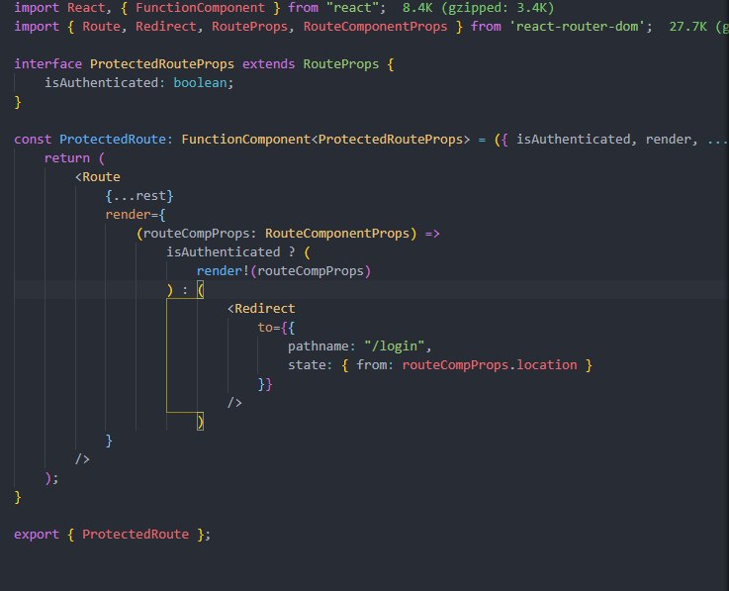
Task: Click 'isAuthenticated' inside the interface body
Action: pos(101,83)
